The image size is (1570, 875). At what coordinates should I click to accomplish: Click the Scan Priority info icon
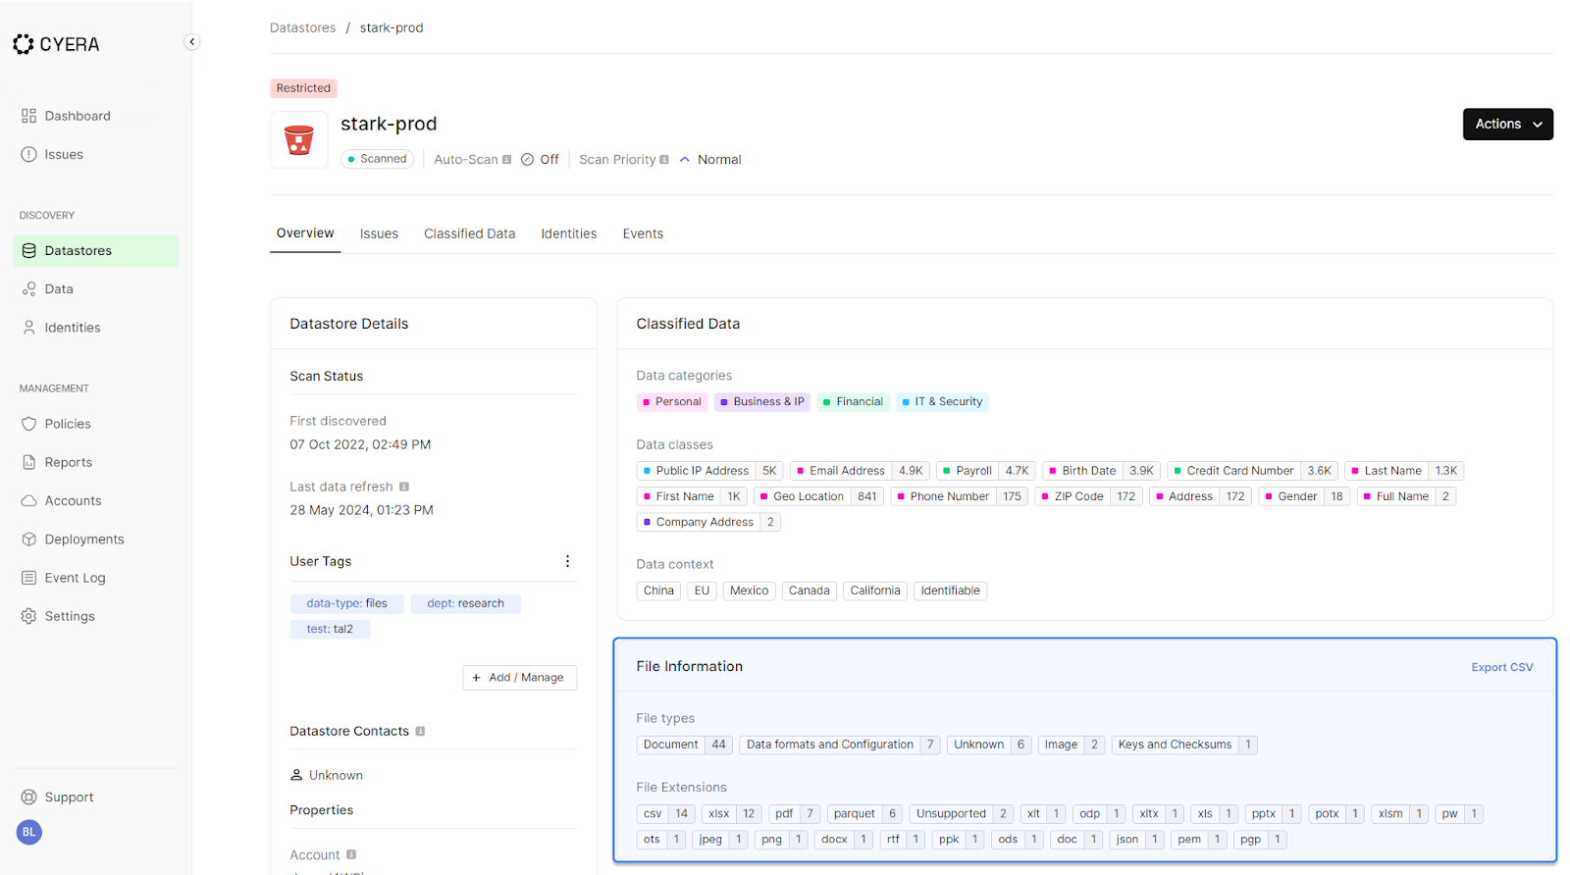664,159
